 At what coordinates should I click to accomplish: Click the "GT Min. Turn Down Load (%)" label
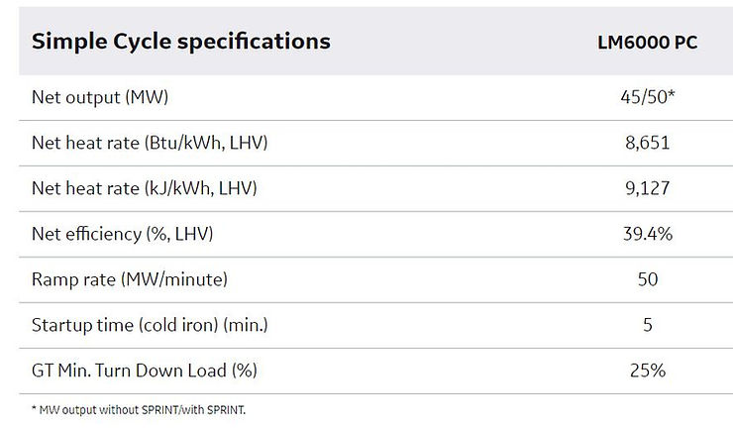click(144, 371)
